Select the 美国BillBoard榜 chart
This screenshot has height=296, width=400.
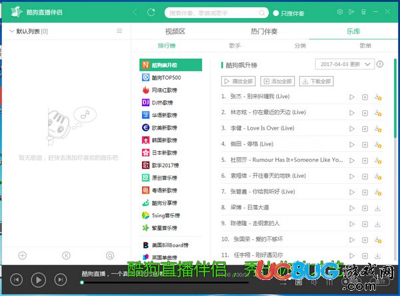click(x=171, y=245)
